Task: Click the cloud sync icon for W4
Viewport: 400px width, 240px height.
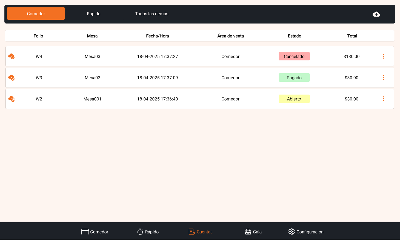Action: point(12,56)
